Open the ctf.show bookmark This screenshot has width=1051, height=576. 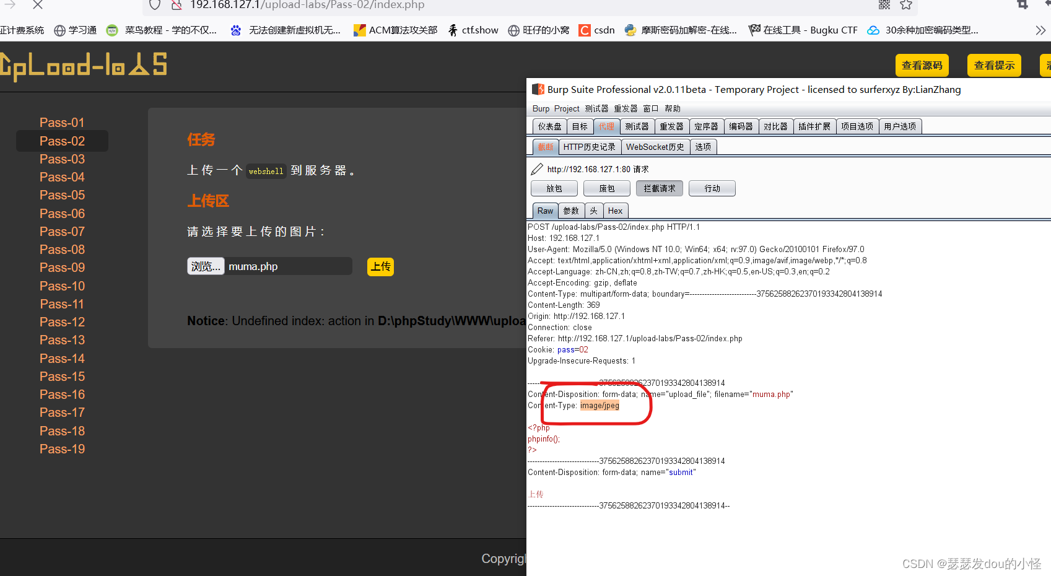pos(473,30)
